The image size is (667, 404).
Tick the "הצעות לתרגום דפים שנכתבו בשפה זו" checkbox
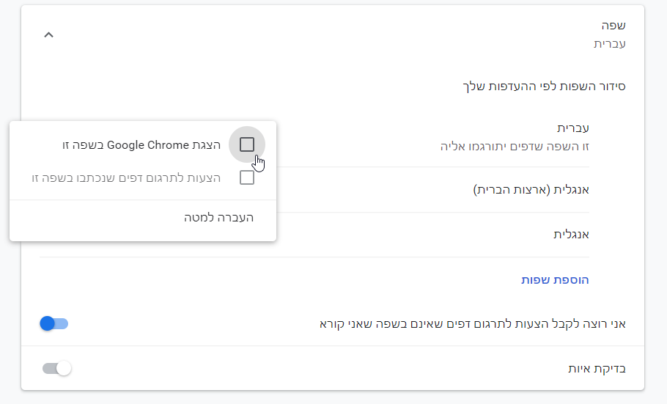pyautogui.click(x=247, y=177)
